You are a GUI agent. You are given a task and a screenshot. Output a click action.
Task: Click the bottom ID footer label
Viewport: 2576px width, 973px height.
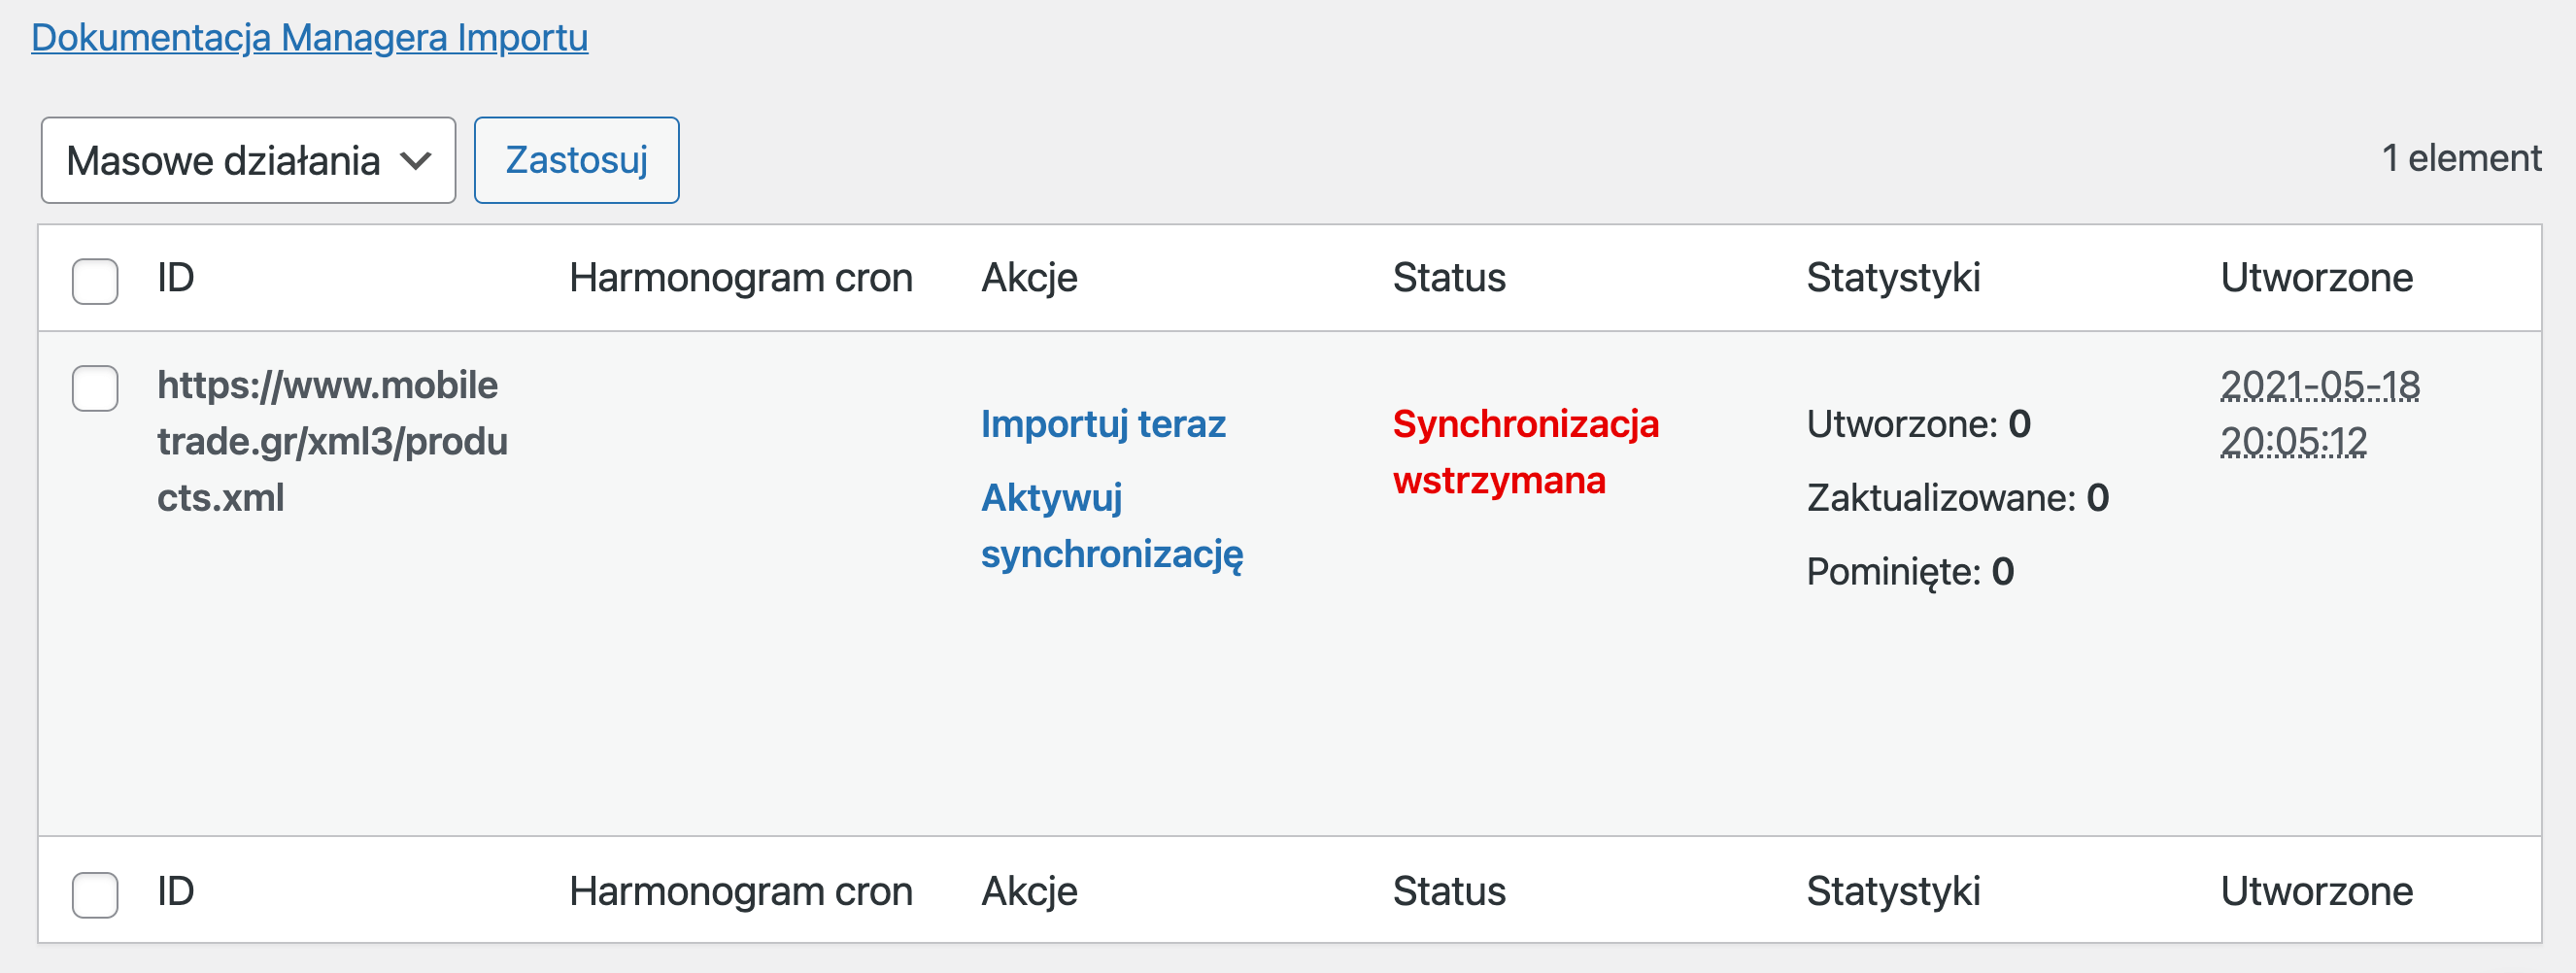[175, 891]
